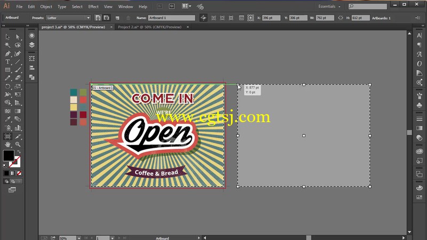Select the Hand tool

tap(7, 144)
